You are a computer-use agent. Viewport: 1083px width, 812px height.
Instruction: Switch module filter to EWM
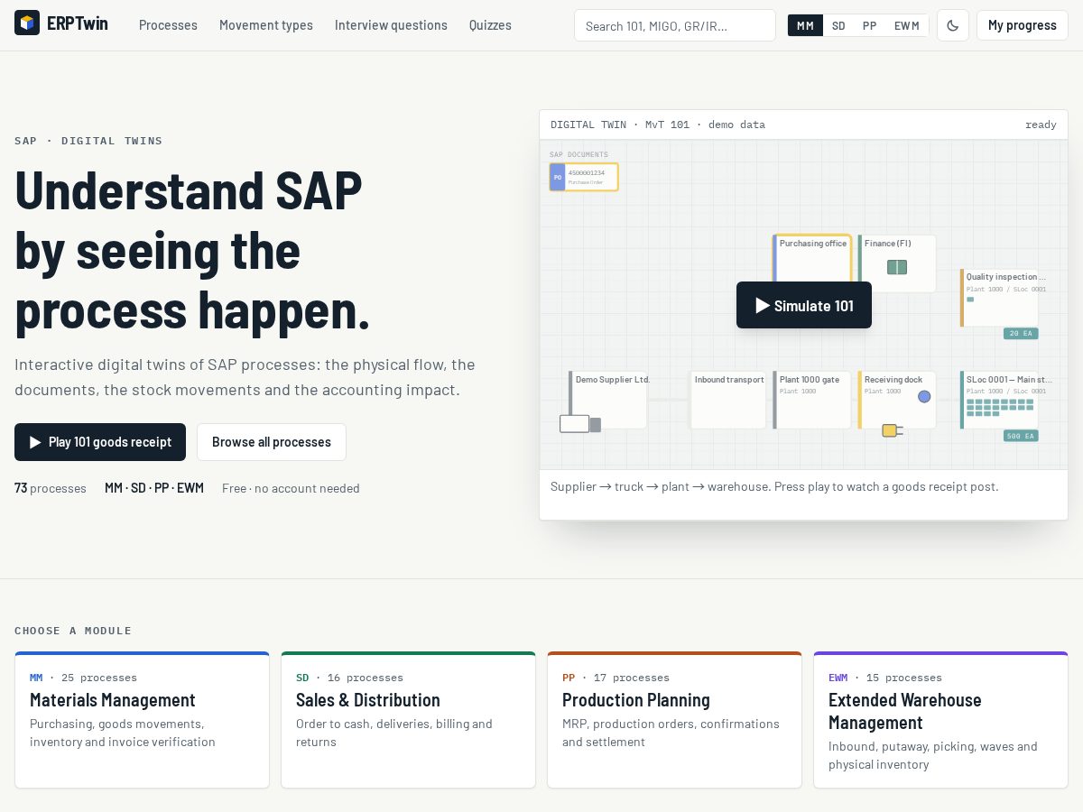pos(906,25)
